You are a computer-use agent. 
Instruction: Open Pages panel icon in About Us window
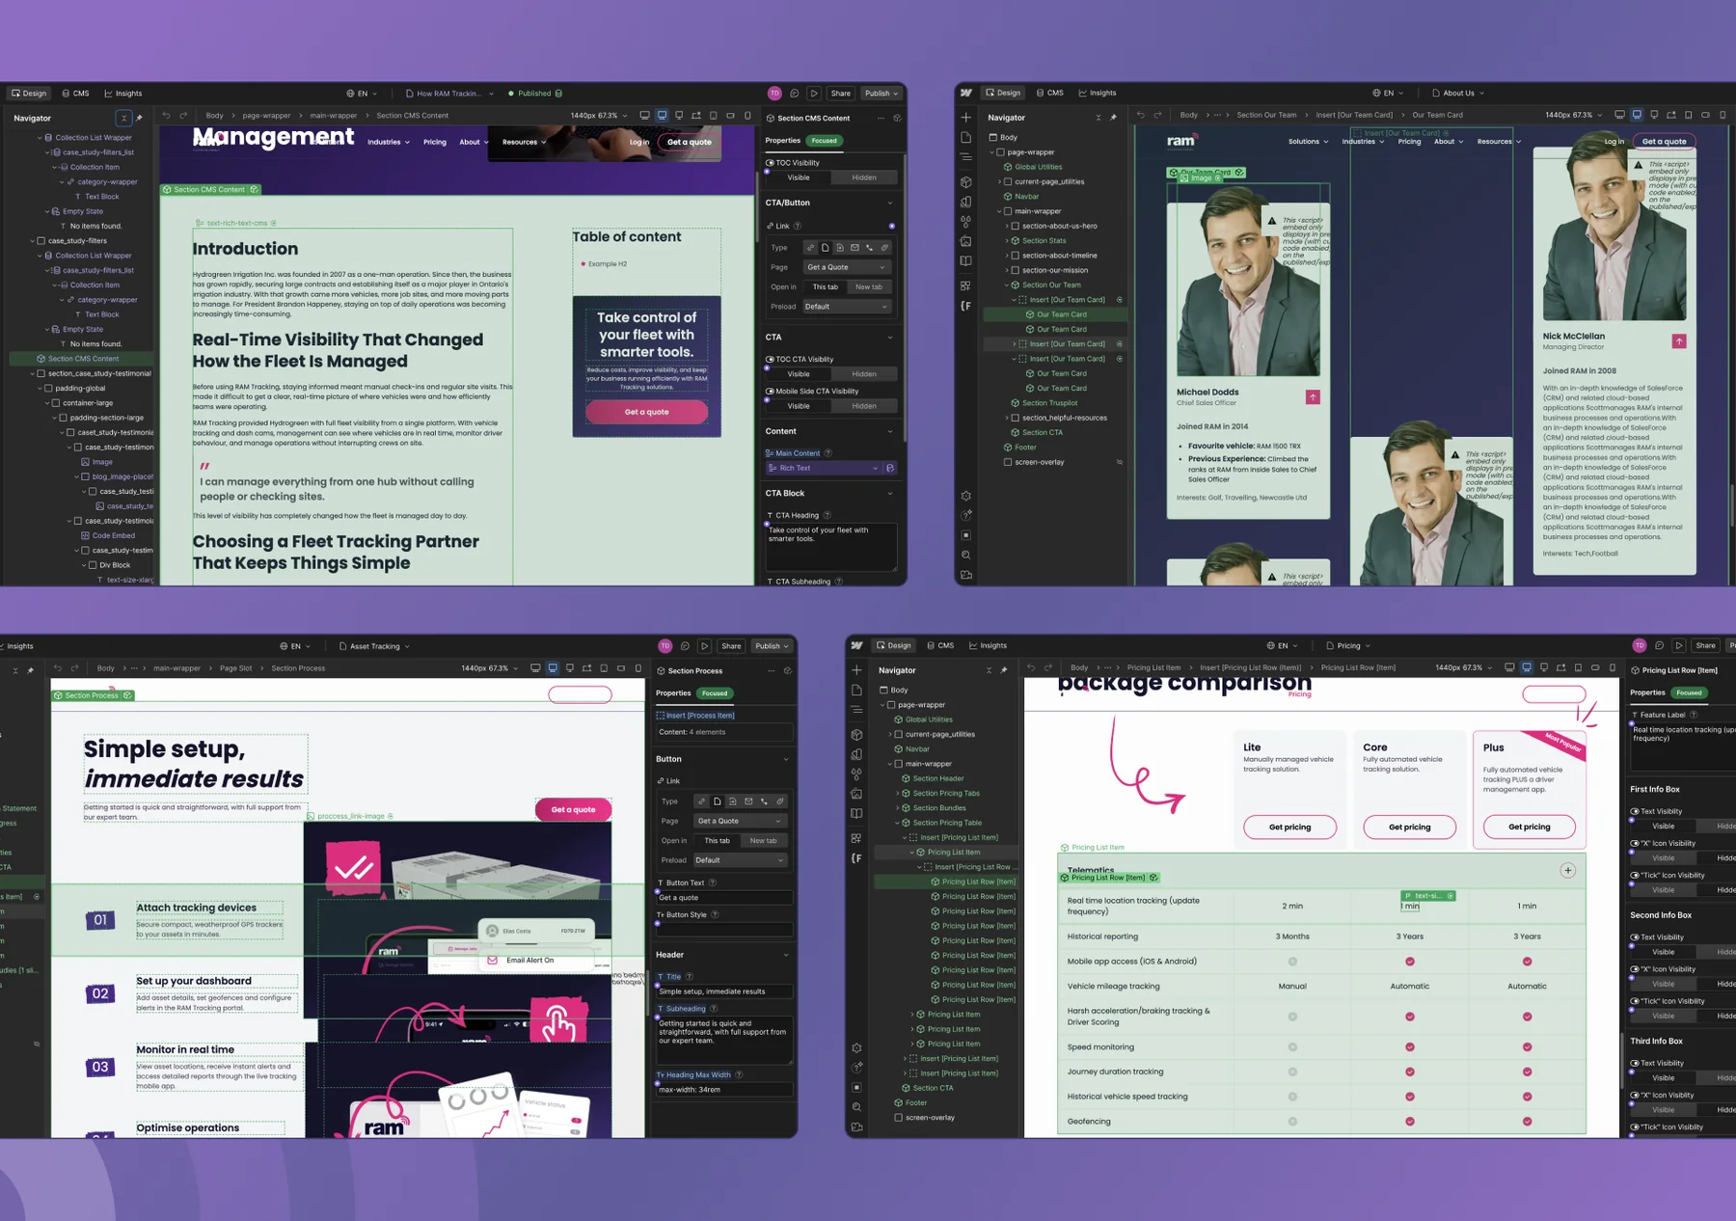(x=966, y=138)
